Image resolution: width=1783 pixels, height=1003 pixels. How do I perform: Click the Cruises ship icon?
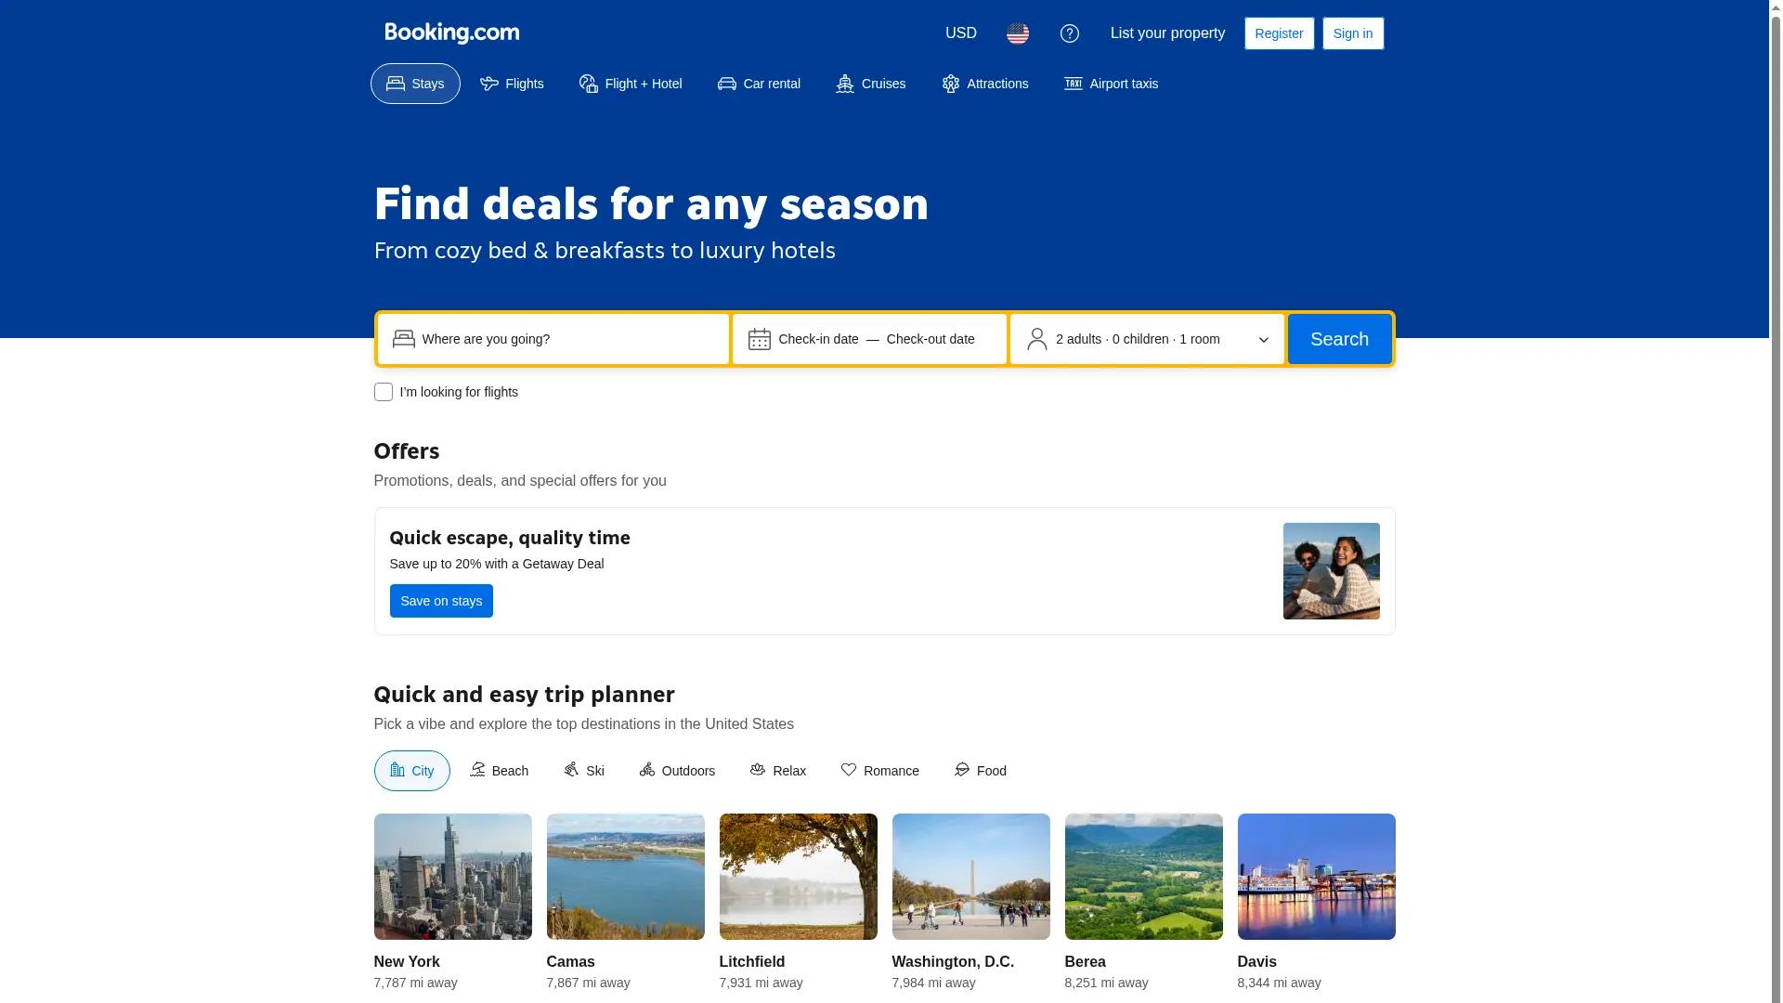[x=845, y=83]
